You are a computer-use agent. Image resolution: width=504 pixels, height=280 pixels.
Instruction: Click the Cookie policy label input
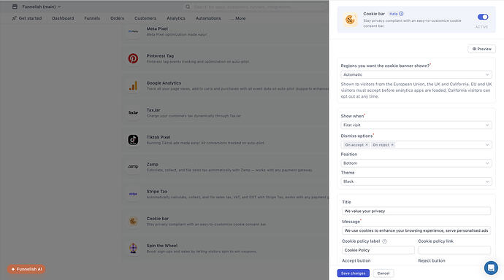coord(378,250)
